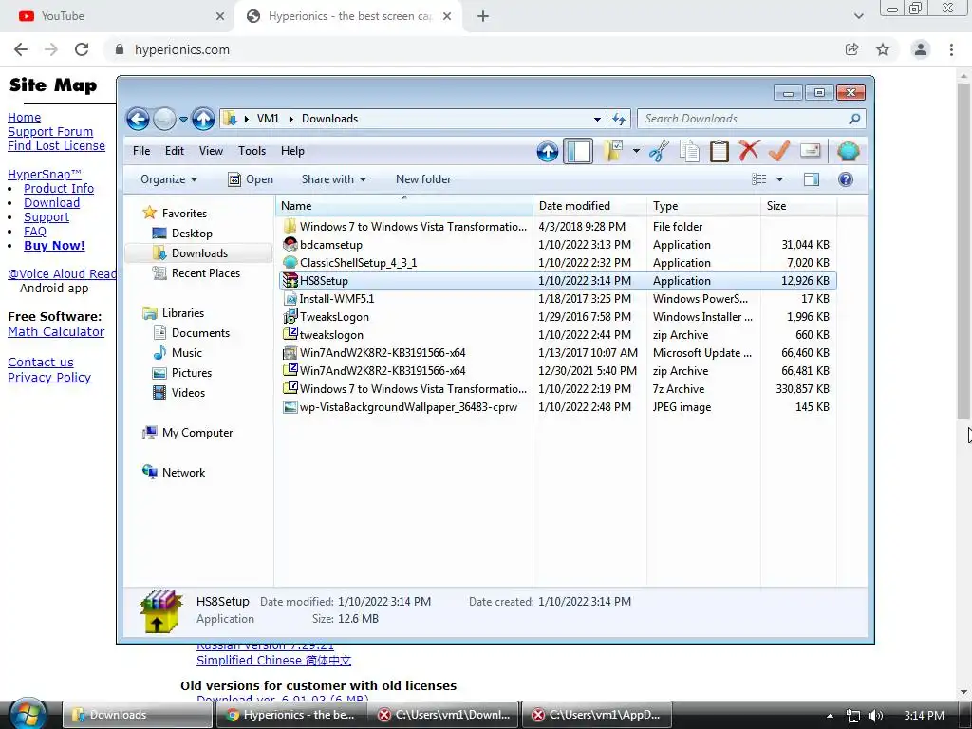
Task: Click the magnifier icon in Search Downloads
Action: (855, 119)
